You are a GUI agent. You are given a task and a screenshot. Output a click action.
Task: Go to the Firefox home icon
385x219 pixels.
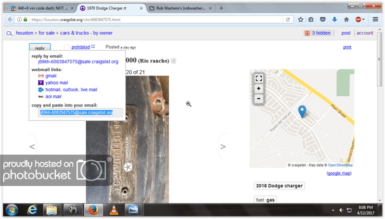346,19
